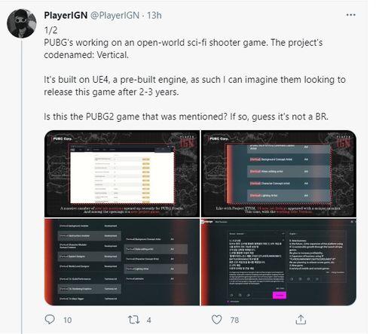This screenshot has height=334, width=376.
Task: Click the magenta button in bottom-right image
Action: pyautogui.click(x=280, y=295)
